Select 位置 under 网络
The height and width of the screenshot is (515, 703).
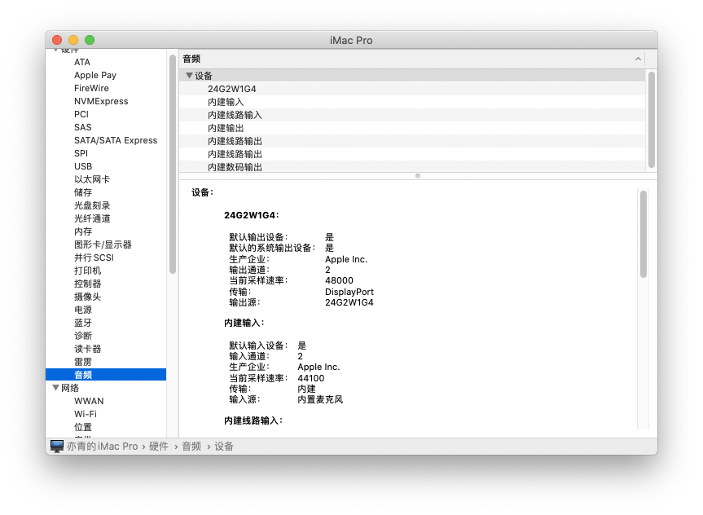click(83, 427)
